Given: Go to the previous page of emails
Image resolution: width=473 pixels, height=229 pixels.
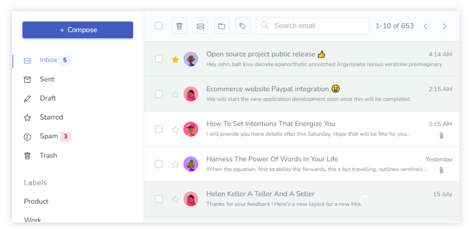Looking at the screenshot, I should [x=425, y=26].
